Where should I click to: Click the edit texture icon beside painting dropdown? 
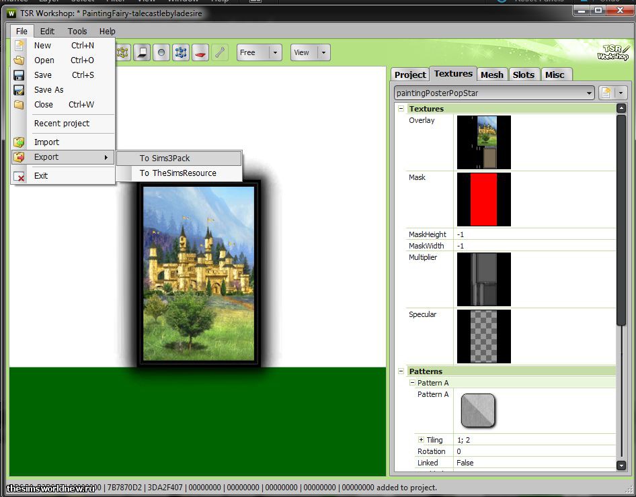click(606, 93)
